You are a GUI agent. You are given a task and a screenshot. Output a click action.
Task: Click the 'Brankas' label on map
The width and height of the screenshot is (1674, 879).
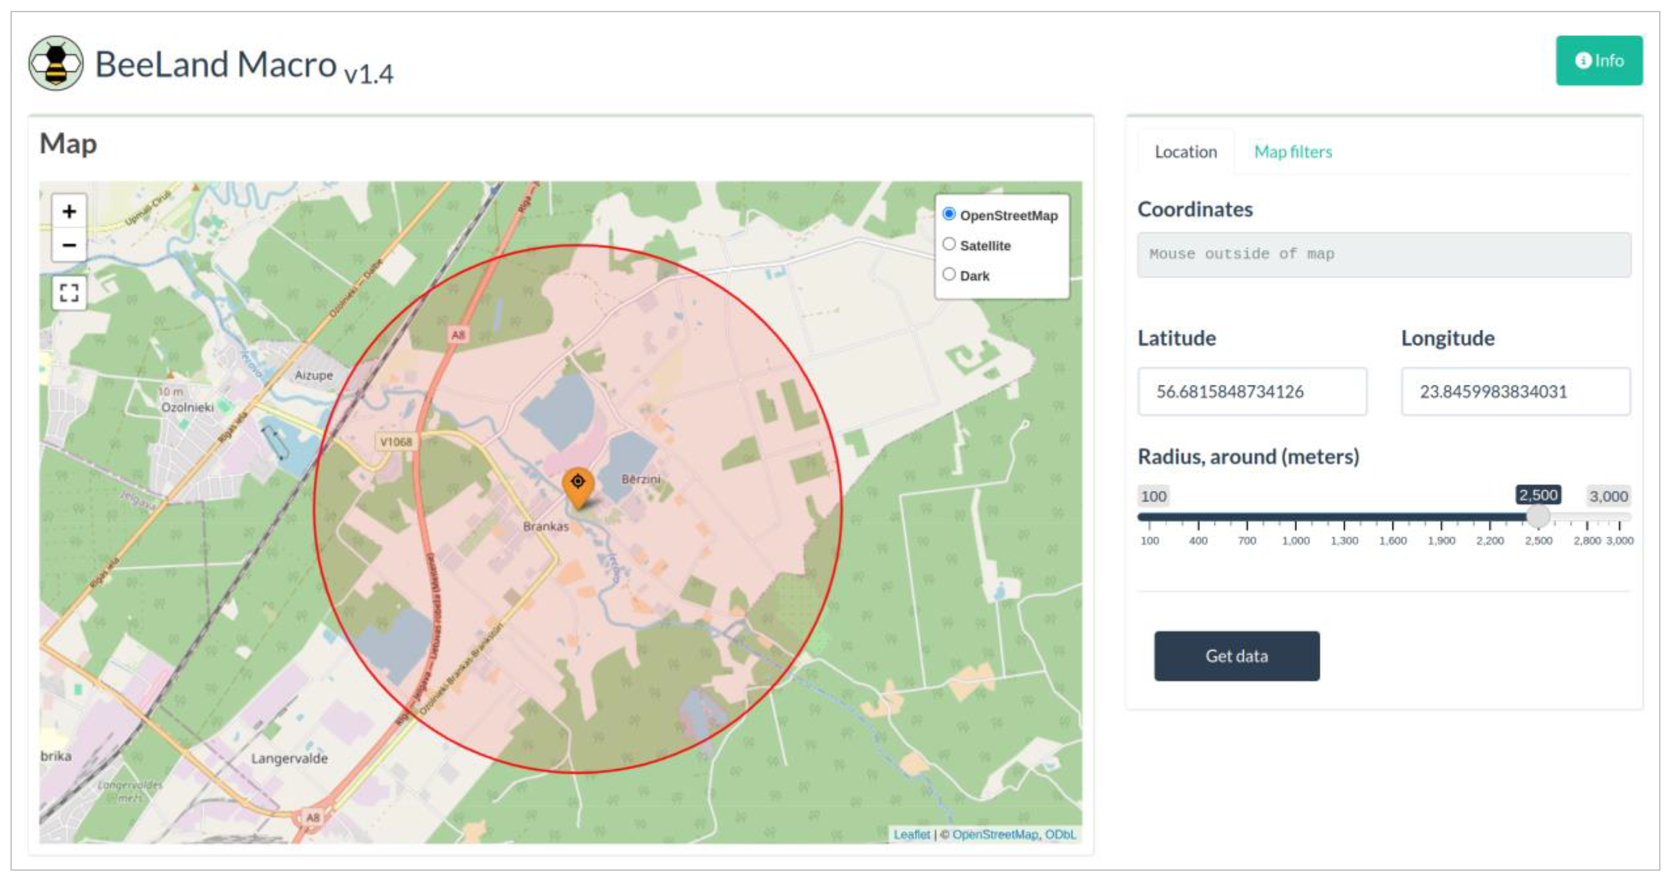click(x=546, y=526)
